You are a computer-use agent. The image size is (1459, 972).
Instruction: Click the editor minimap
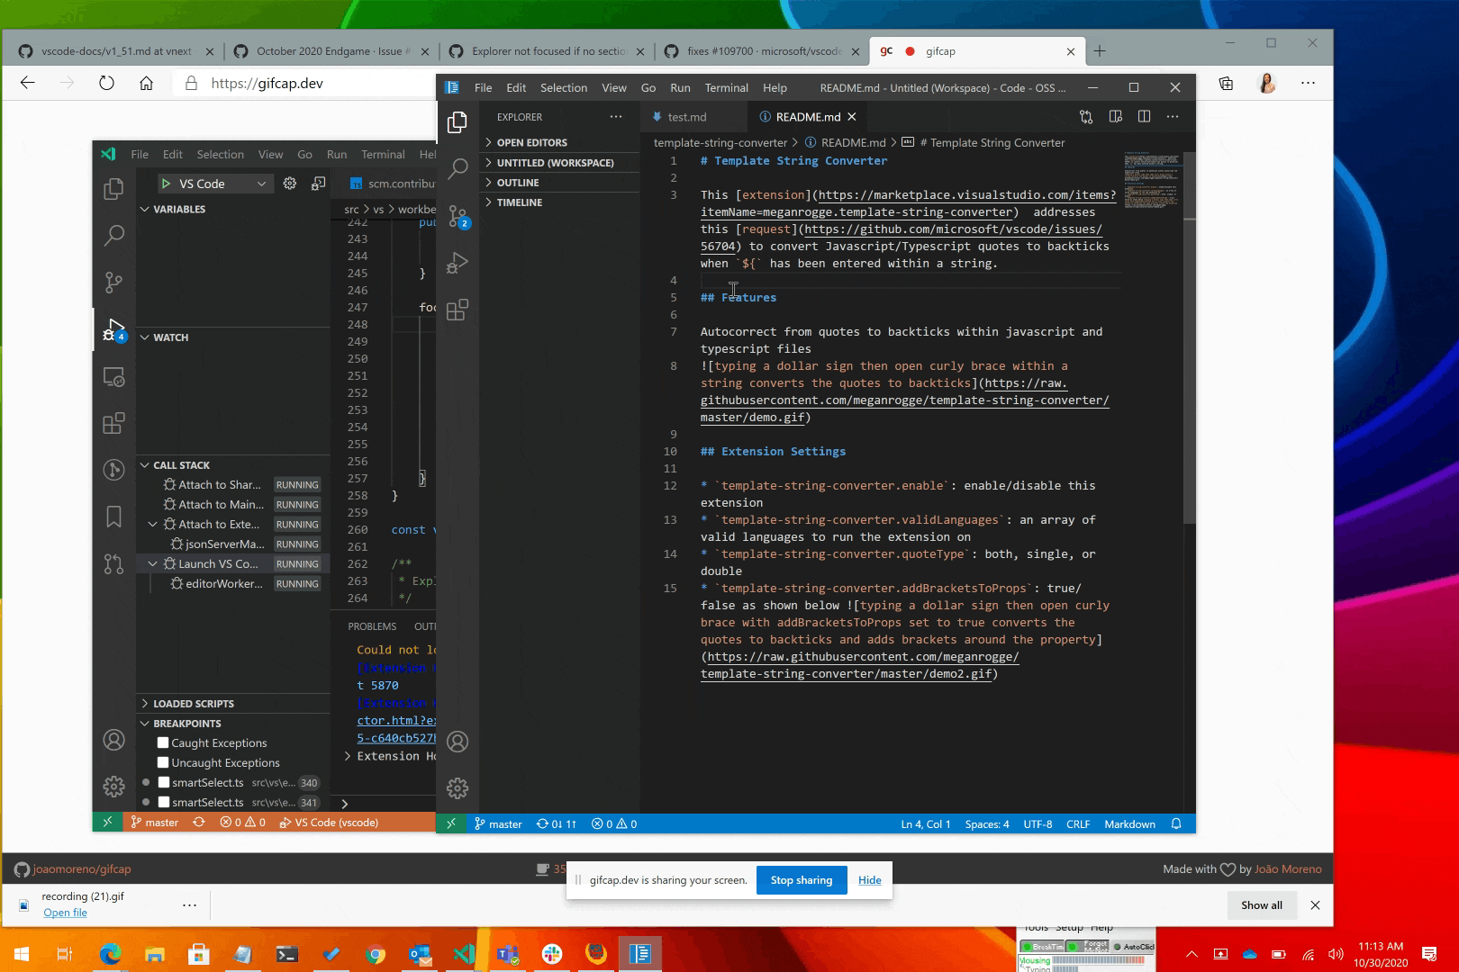1152,180
